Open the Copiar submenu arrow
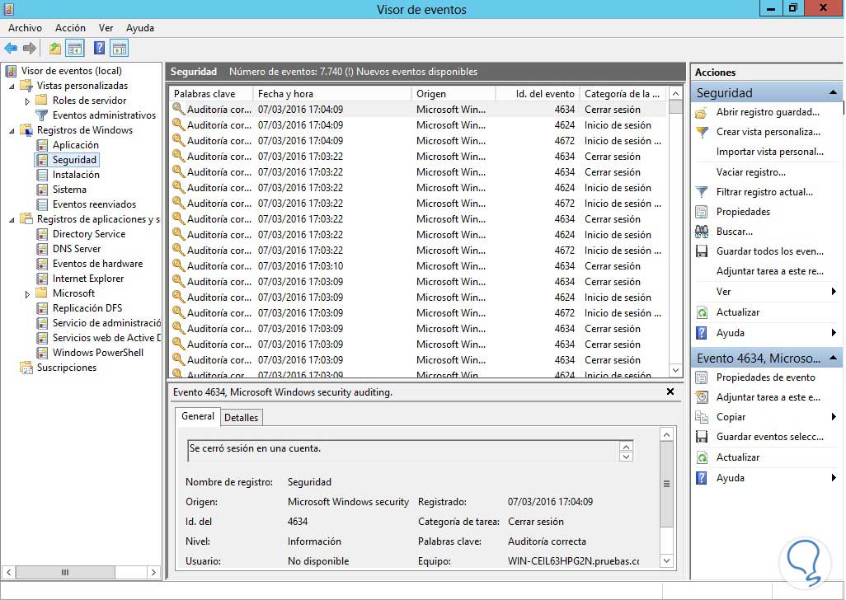The height and width of the screenshot is (600, 846). coord(834,417)
